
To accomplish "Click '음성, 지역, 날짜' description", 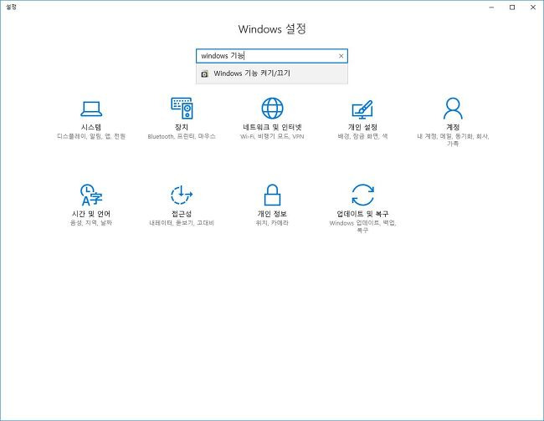I will pos(91,223).
